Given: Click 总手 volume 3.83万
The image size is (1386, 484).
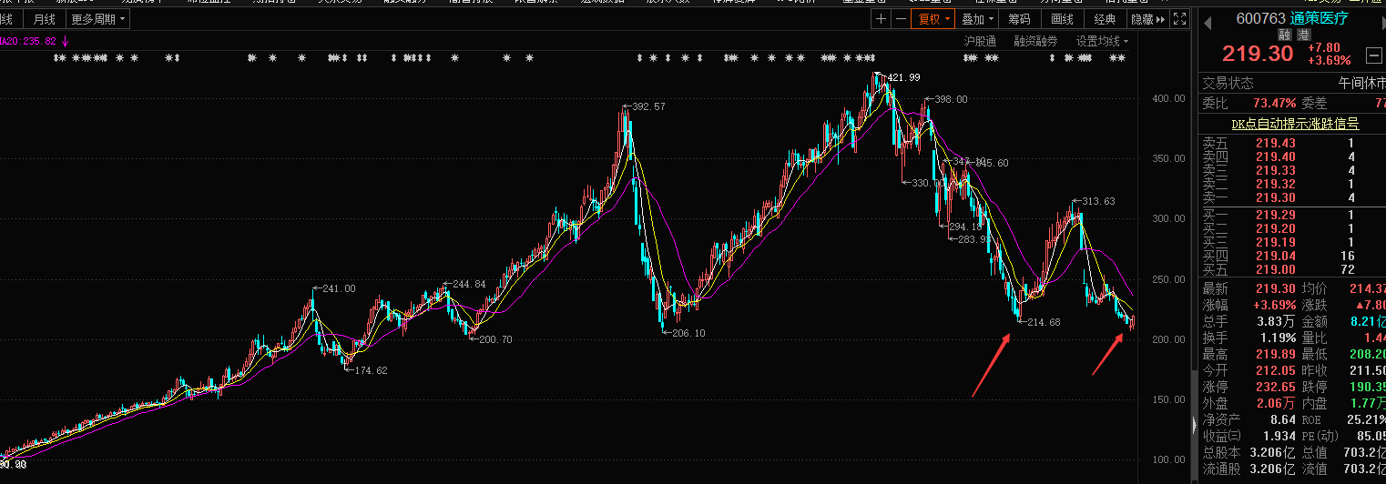Looking at the screenshot, I should (1275, 321).
